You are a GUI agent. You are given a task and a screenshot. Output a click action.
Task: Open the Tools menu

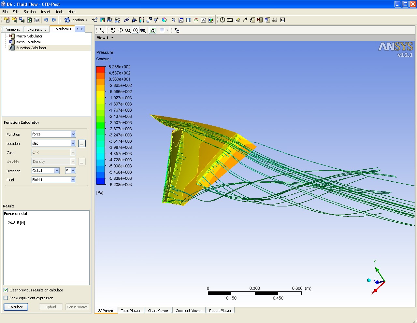click(x=59, y=12)
